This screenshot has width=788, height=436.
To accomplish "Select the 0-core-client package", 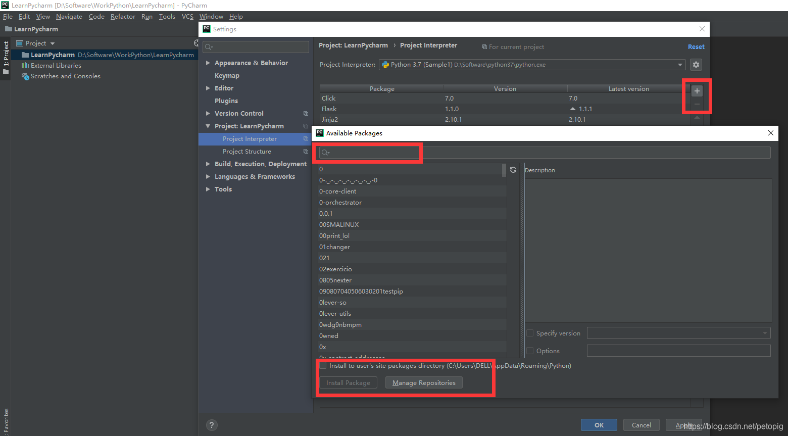I will [412, 191].
